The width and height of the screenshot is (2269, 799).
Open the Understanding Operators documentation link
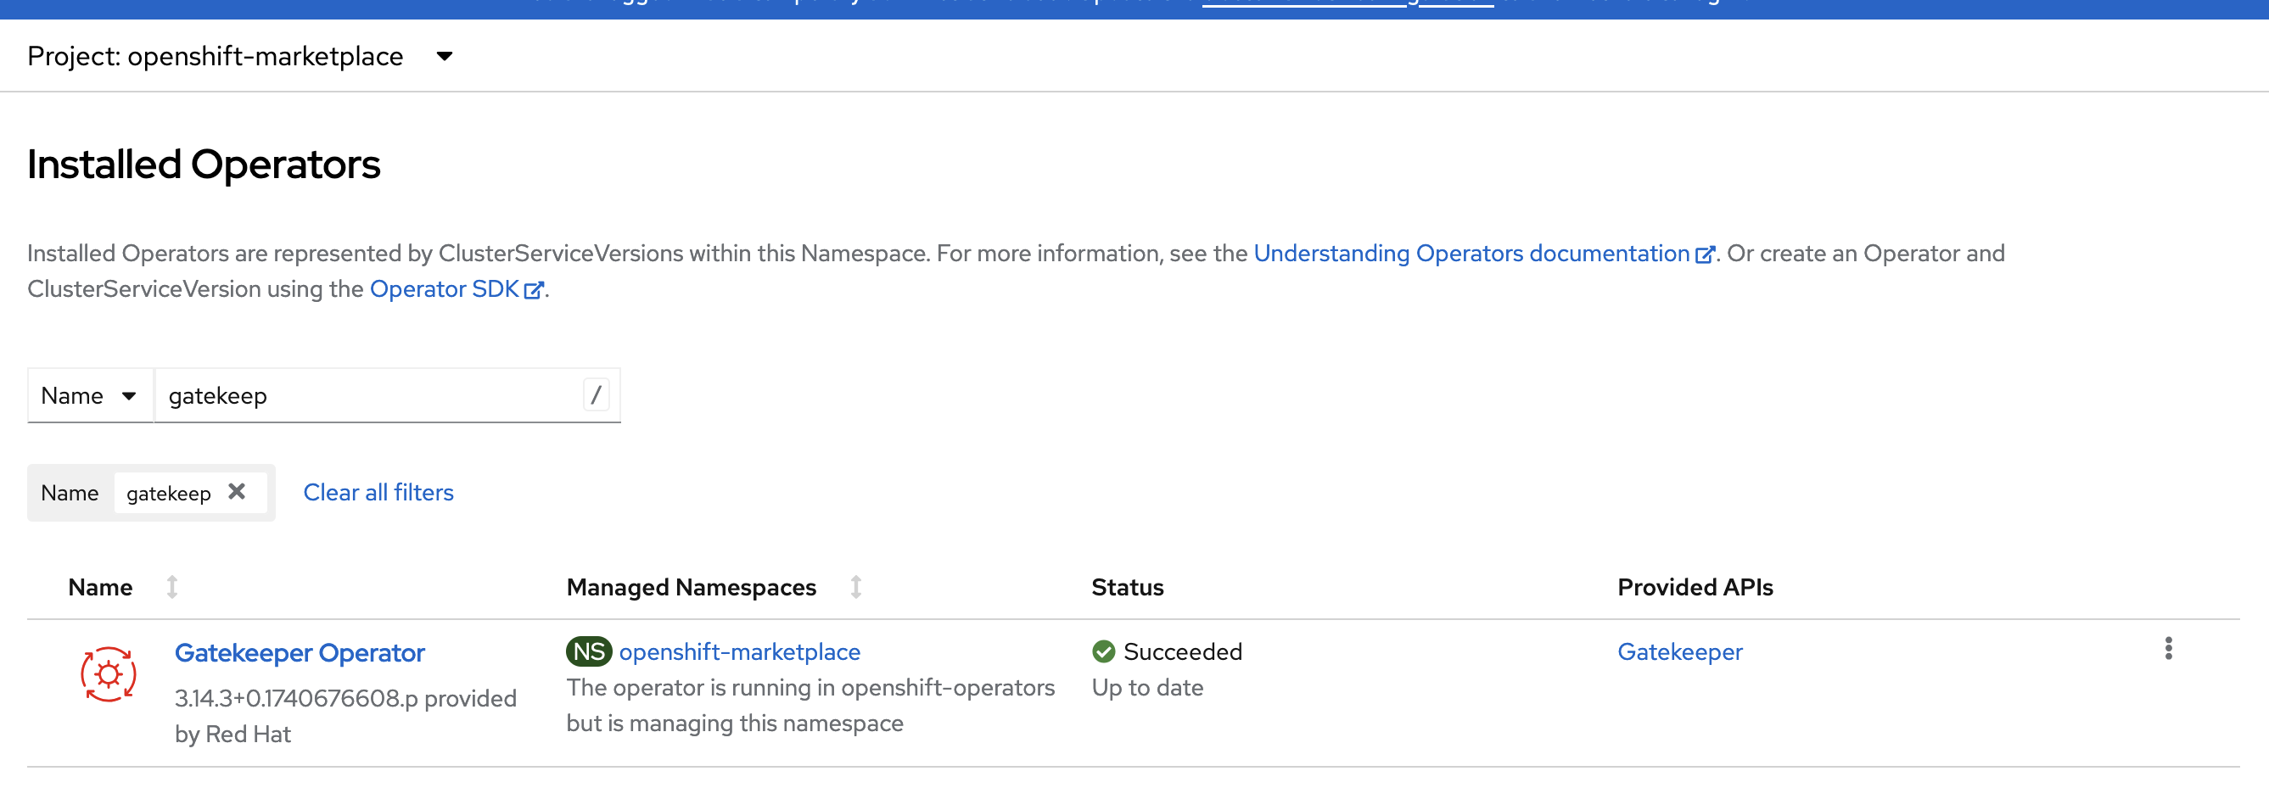tap(1470, 254)
